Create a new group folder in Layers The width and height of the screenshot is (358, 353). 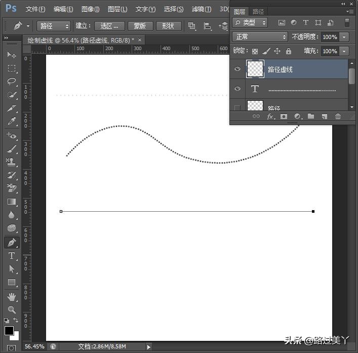(x=311, y=116)
